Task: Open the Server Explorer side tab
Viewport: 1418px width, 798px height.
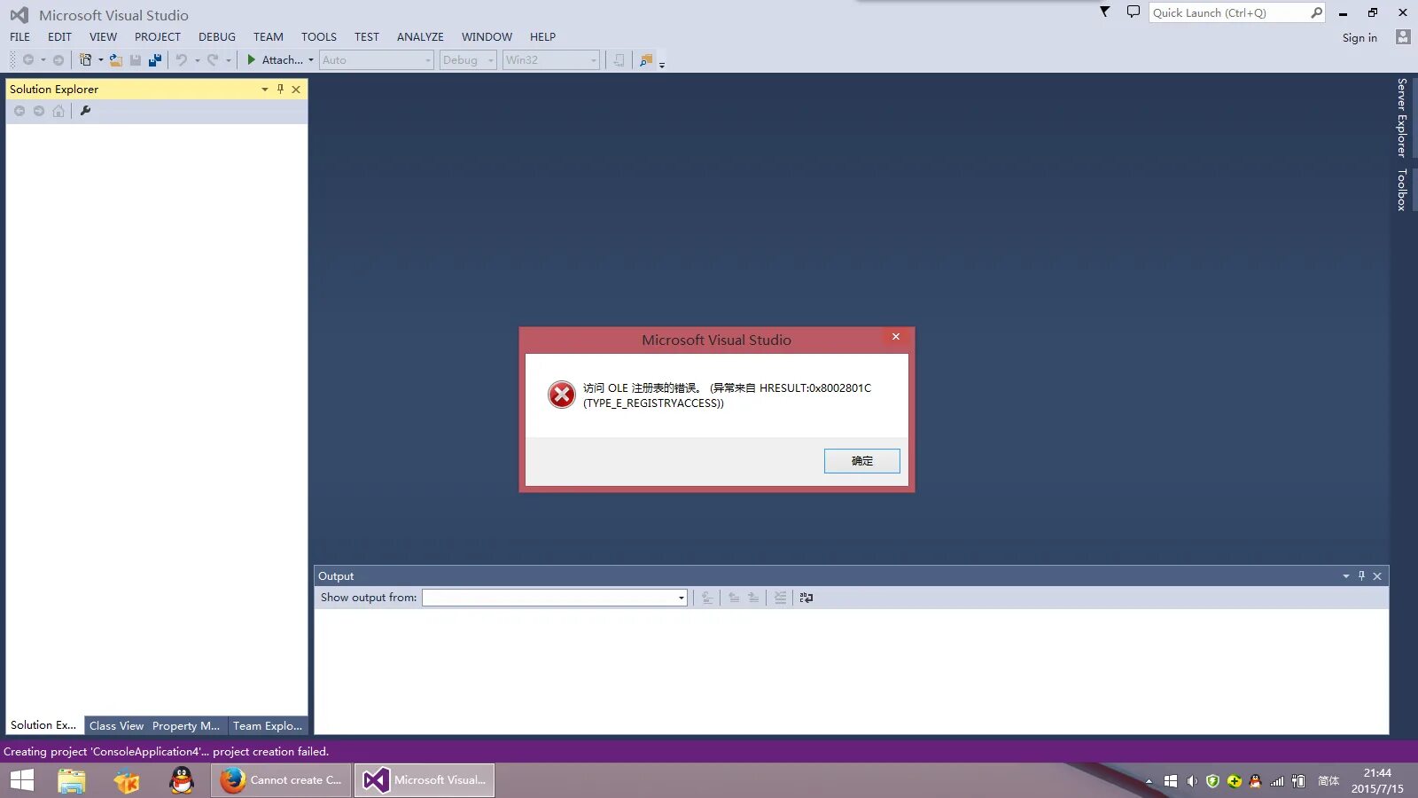Action: (x=1402, y=118)
